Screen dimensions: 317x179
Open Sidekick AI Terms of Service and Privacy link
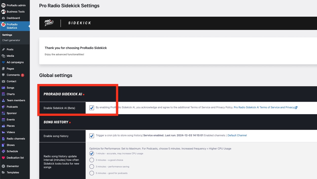264,107
